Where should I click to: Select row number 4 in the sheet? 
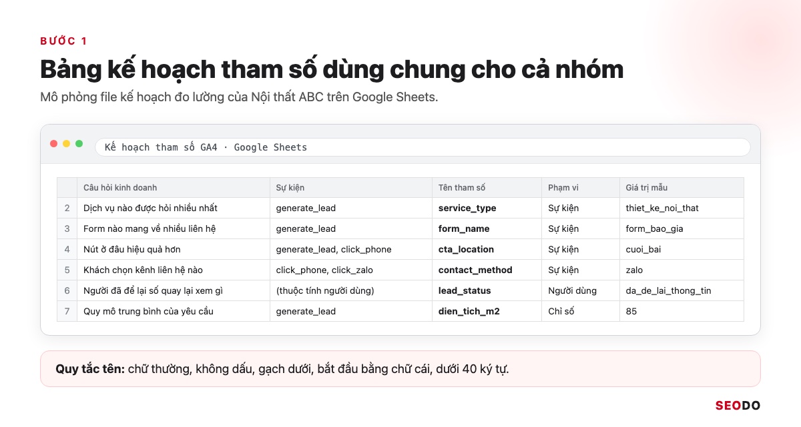click(67, 249)
